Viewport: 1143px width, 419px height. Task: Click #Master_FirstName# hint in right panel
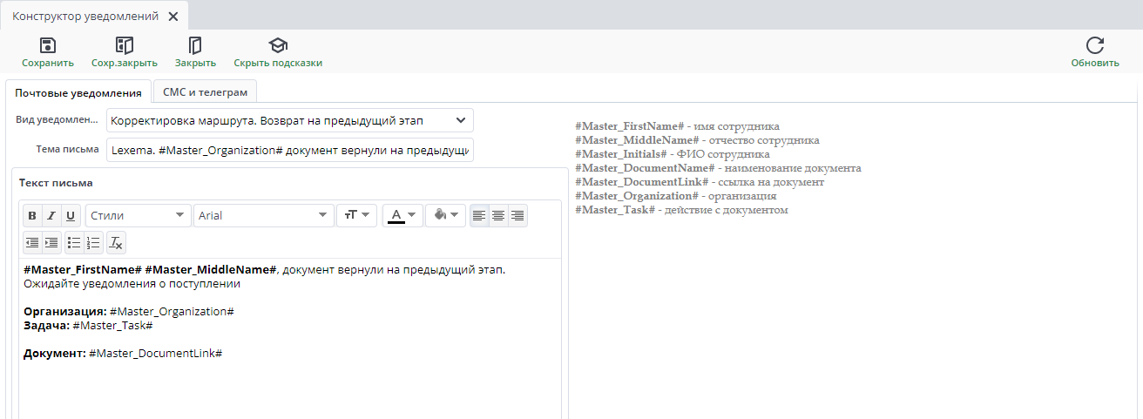[630, 126]
